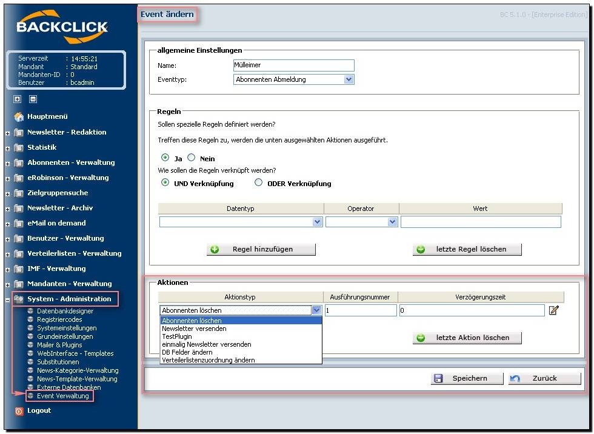Select the Nein radio button
The image size is (594, 434).
coord(192,158)
